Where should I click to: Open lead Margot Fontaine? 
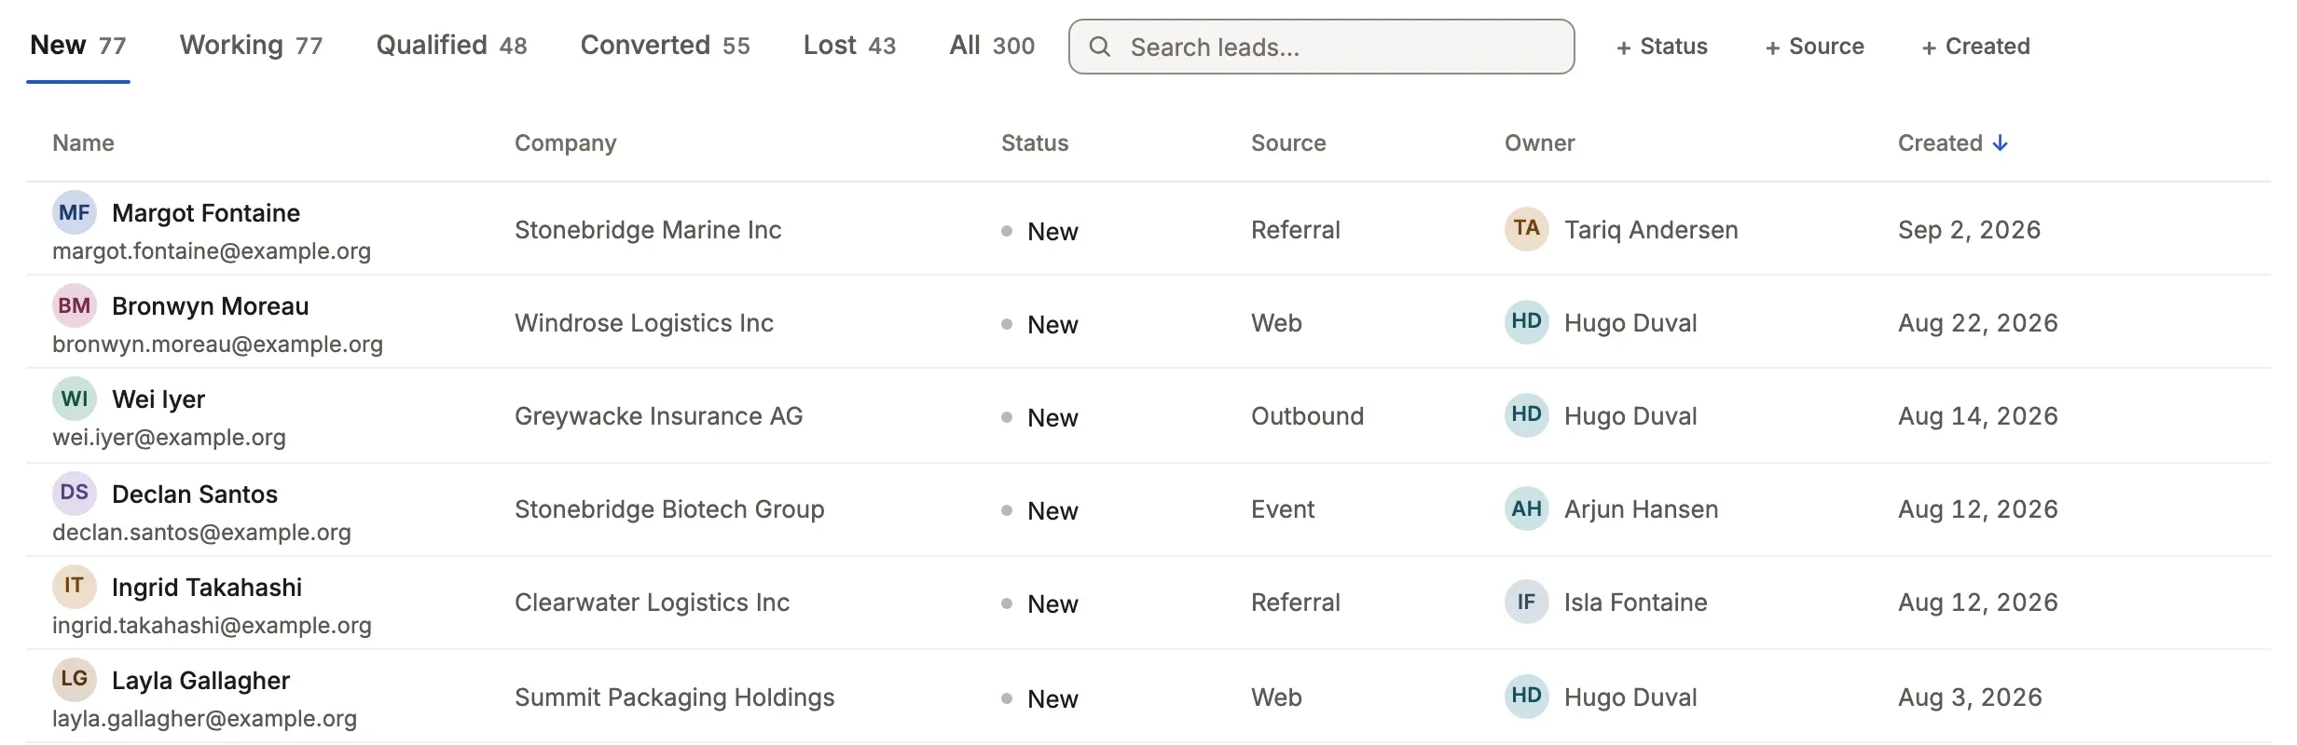point(206,213)
